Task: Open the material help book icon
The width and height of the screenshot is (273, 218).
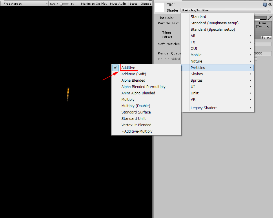Action: 265,5
